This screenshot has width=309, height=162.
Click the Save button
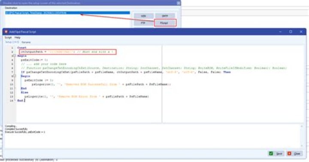pos(276,153)
